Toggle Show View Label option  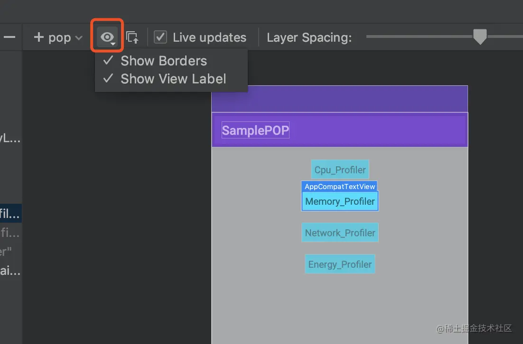coord(173,79)
